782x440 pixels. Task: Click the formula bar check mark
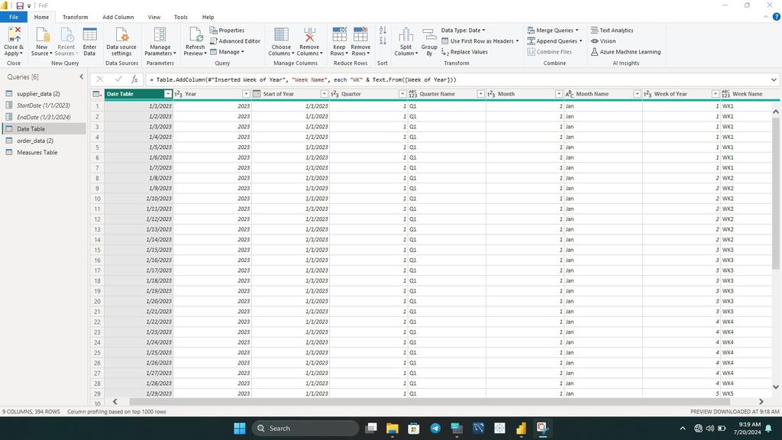click(118, 79)
